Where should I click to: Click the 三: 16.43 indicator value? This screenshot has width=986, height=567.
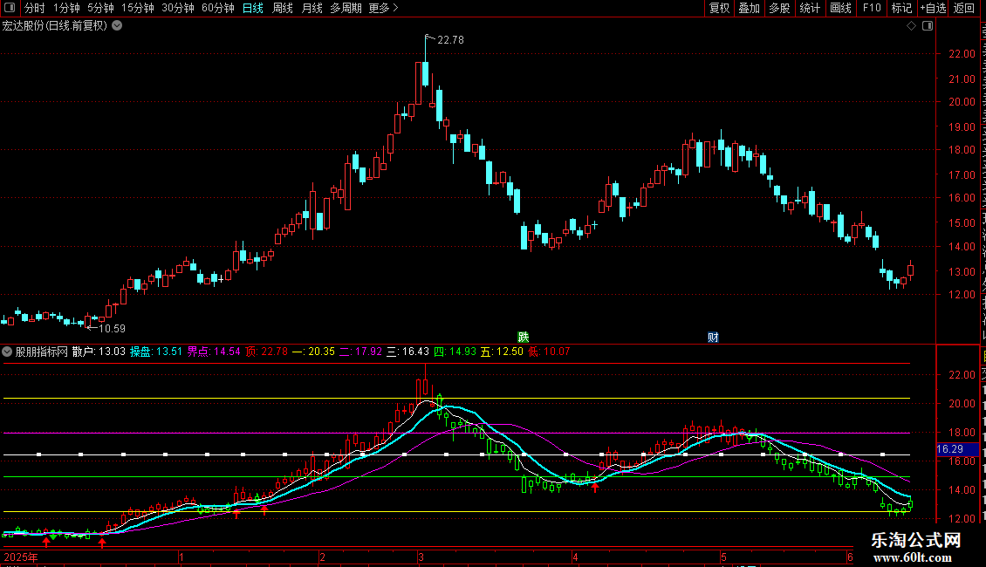coord(407,352)
